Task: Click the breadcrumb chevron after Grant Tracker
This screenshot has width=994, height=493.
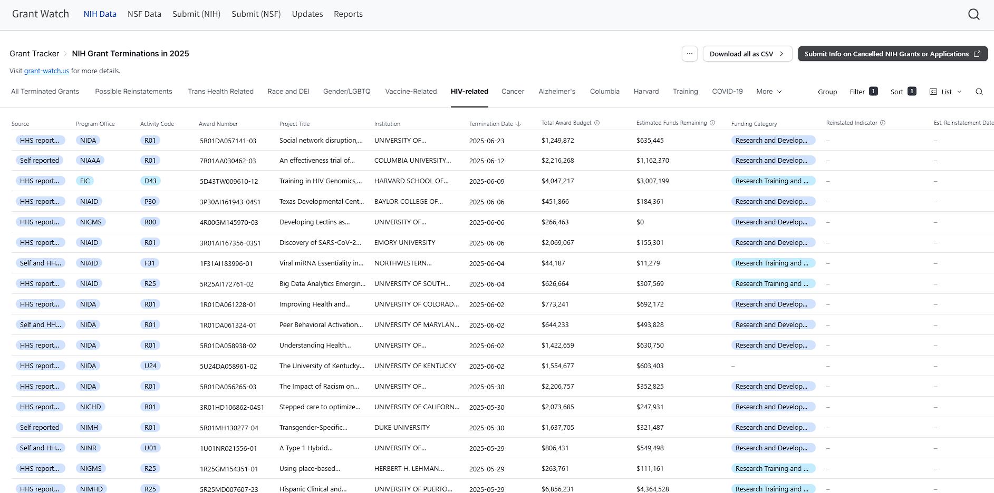Action: [x=65, y=54]
